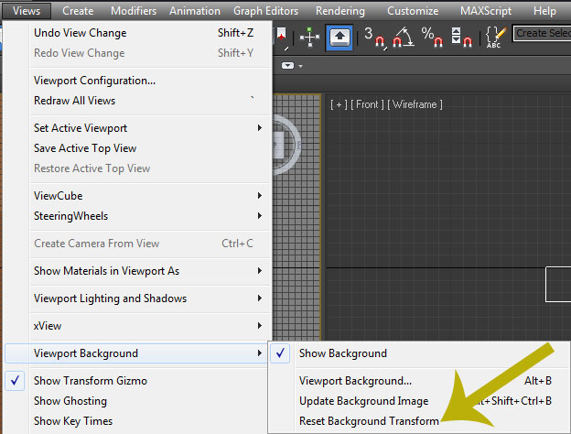Open the Rendering menu

[x=340, y=11]
